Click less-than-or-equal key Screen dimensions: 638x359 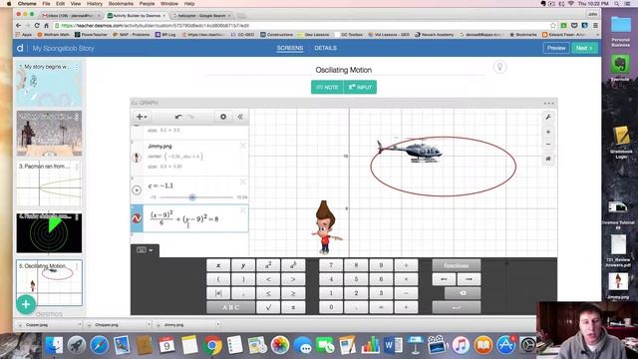click(x=268, y=293)
